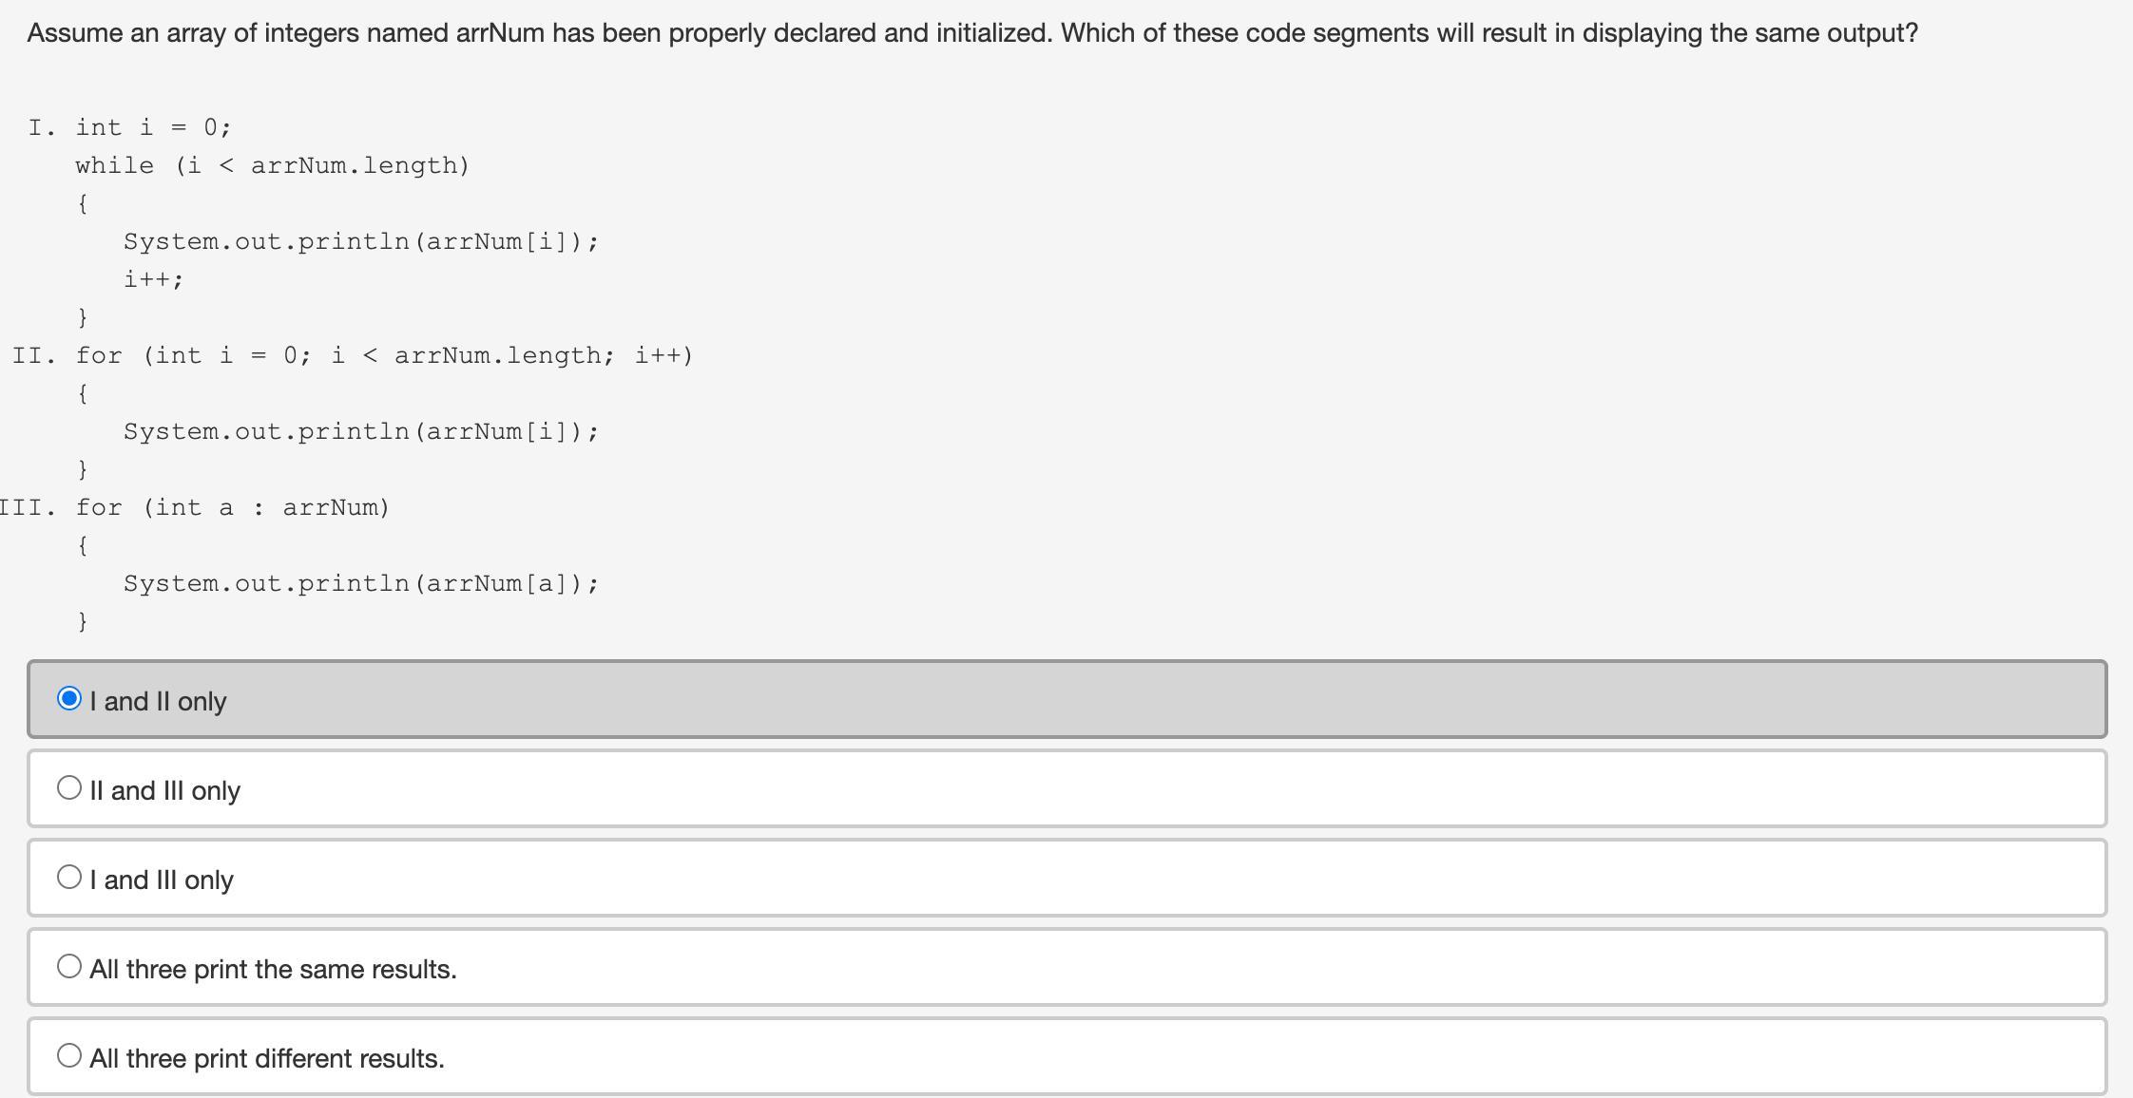Choose 'All three print different results.' radio

69,1056
